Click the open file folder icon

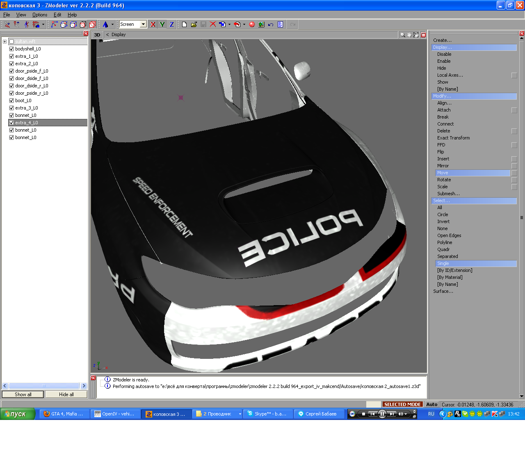coord(194,25)
